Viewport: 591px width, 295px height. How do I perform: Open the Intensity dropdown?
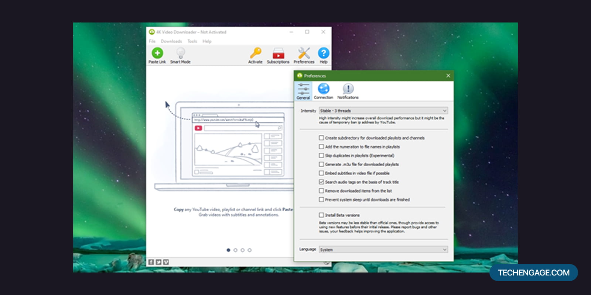pyautogui.click(x=383, y=111)
